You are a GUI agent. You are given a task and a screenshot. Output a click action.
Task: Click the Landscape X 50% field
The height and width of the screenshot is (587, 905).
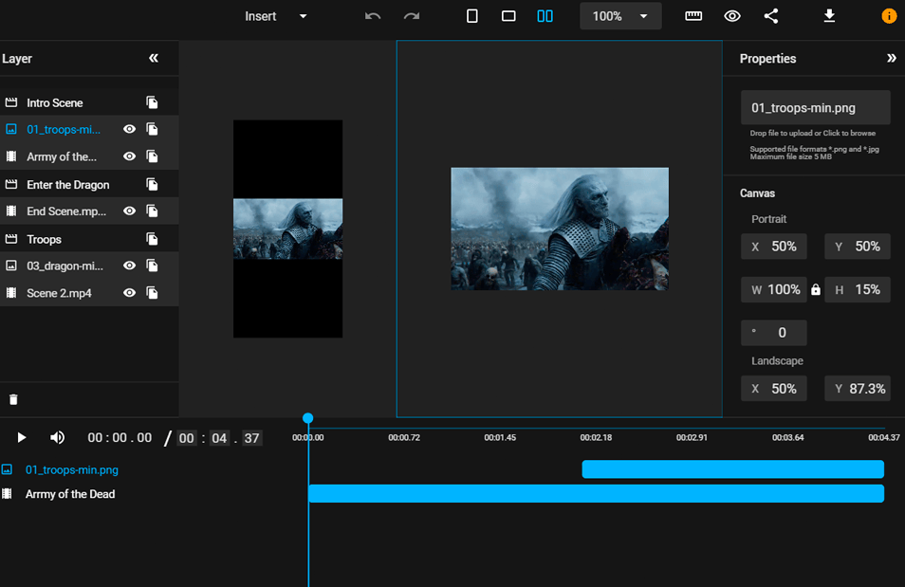pos(774,389)
